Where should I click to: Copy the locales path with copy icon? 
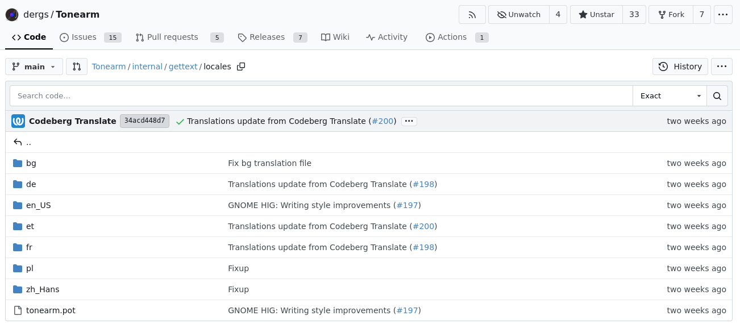click(241, 67)
